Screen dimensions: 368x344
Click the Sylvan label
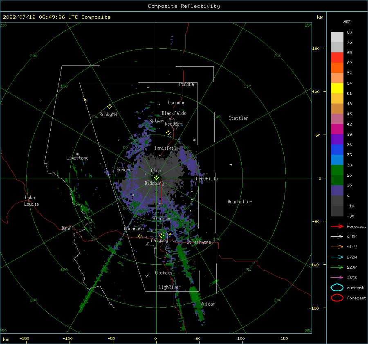pos(157,121)
